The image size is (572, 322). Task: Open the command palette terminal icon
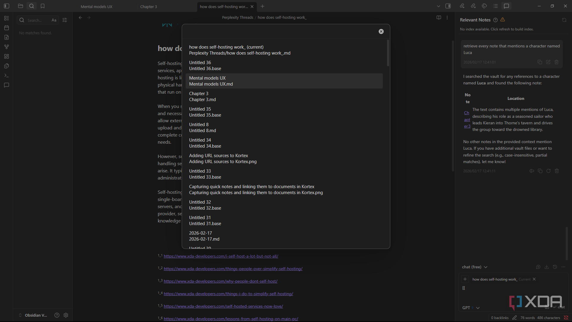pos(7,75)
